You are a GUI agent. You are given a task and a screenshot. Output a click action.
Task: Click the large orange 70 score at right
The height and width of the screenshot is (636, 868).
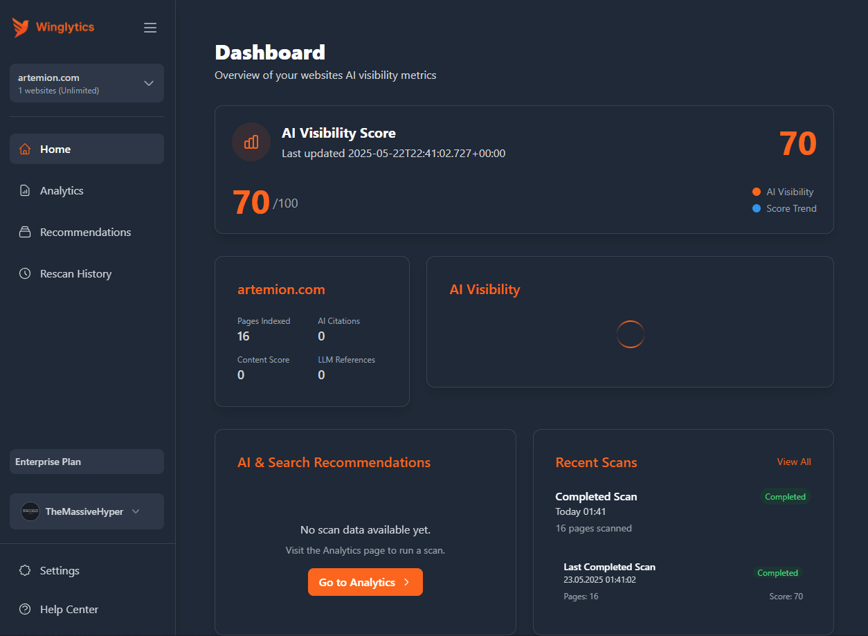(798, 143)
